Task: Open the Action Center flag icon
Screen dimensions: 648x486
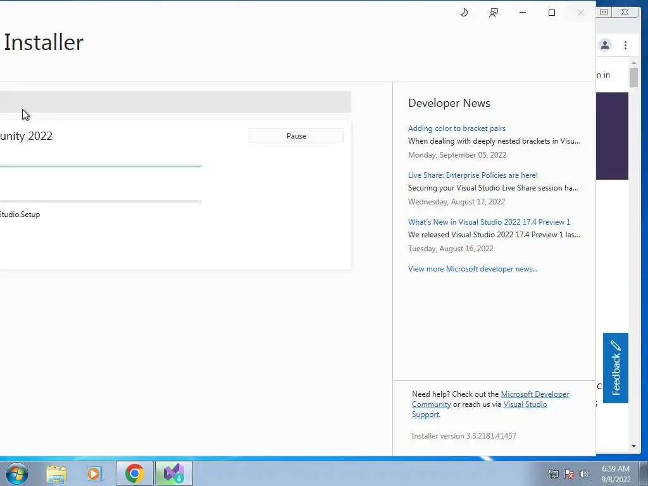Action: coord(569,475)
